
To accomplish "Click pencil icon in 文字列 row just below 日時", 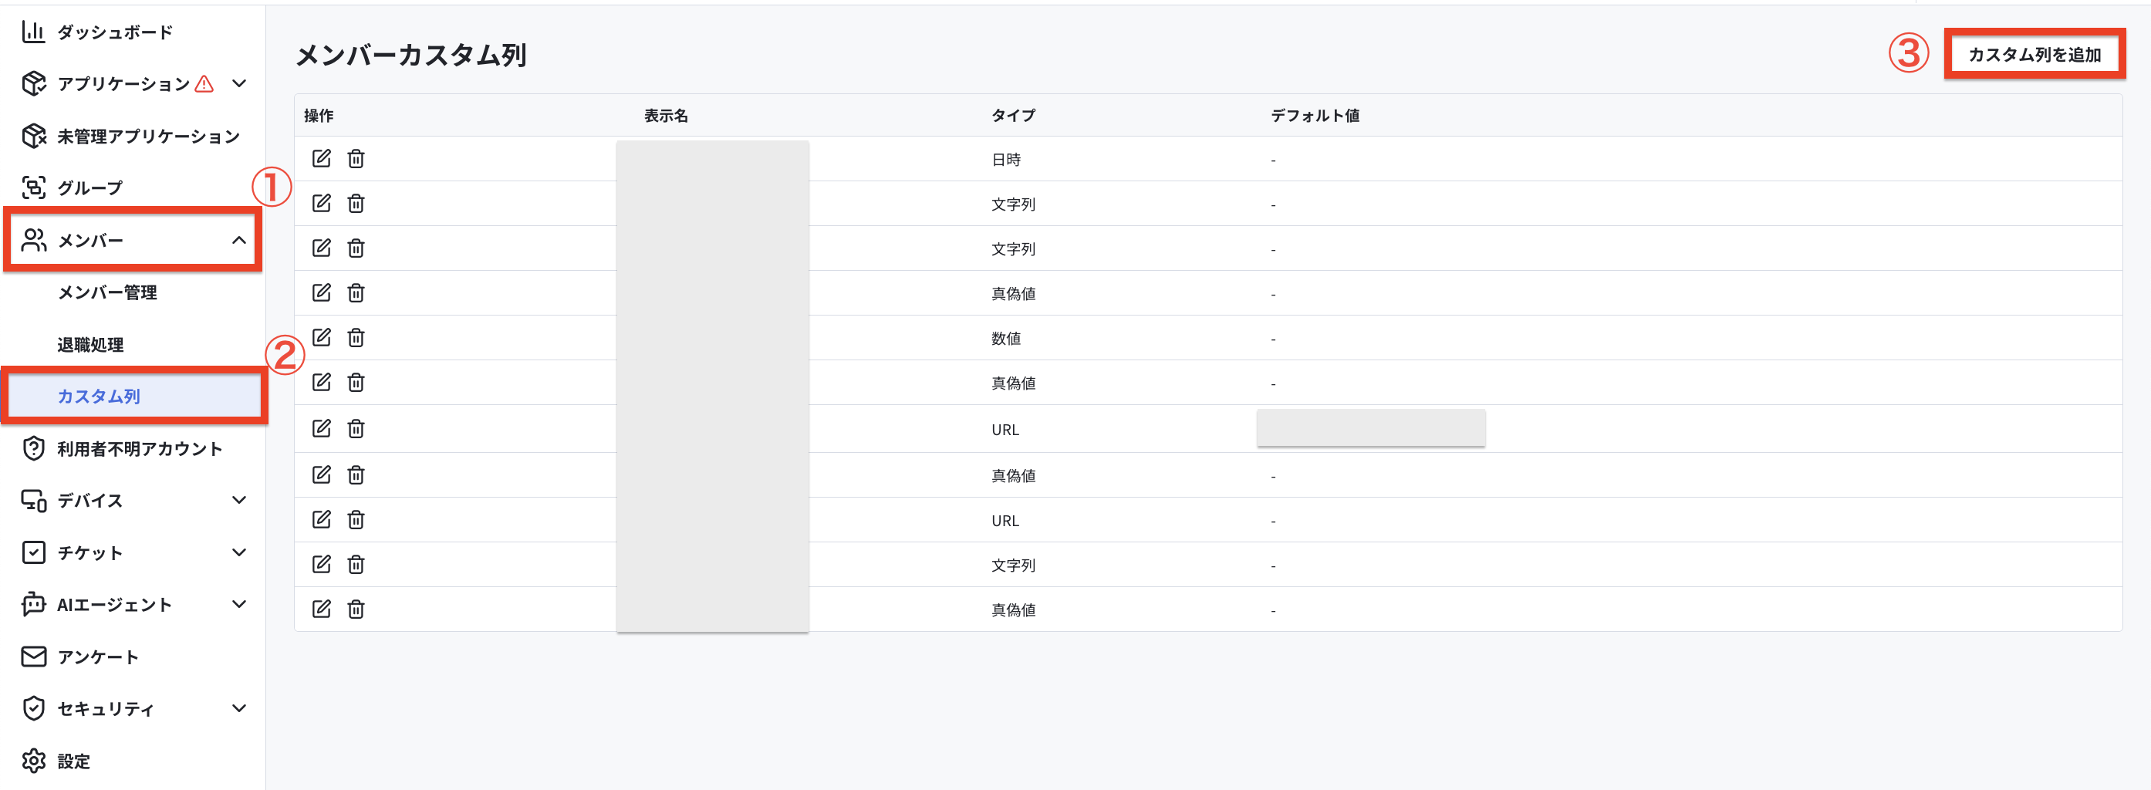I will (322, 203).
